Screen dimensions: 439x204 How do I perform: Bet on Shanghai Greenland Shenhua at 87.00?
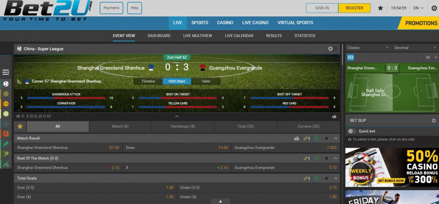pyautogui.click(x=68, y=148)
